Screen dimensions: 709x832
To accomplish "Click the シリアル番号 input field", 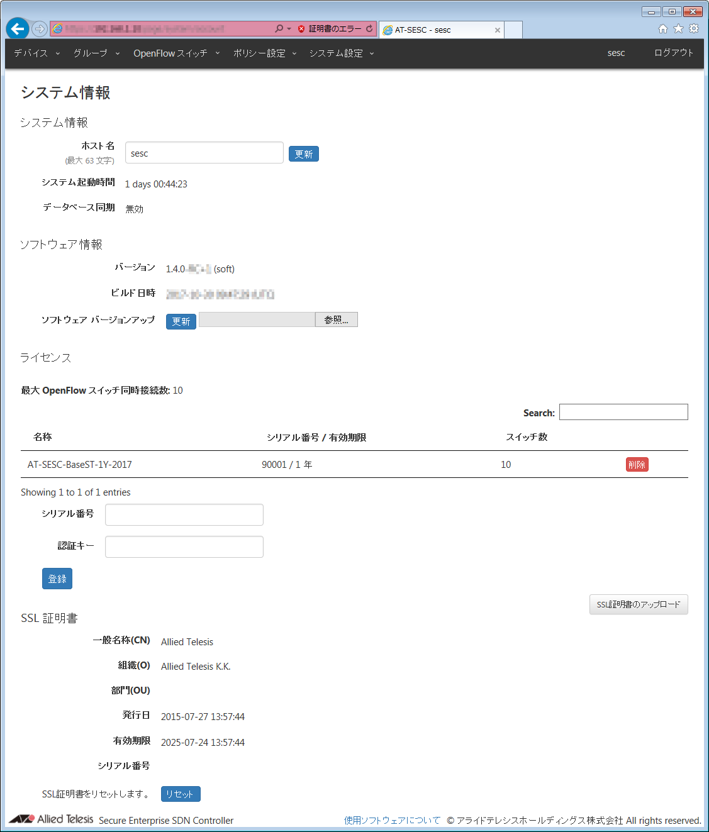I will pos(184,514).
